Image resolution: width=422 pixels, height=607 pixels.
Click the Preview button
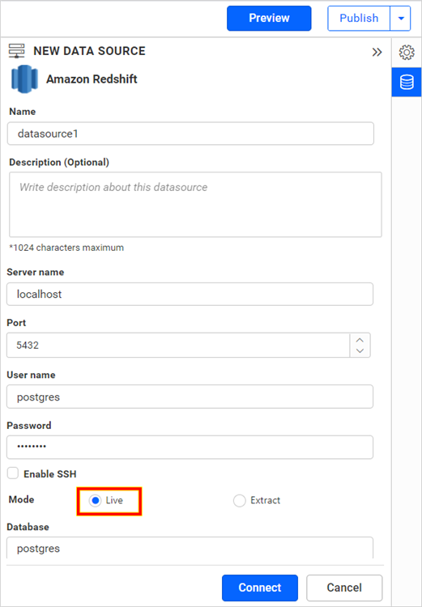(x=269, y=18)
